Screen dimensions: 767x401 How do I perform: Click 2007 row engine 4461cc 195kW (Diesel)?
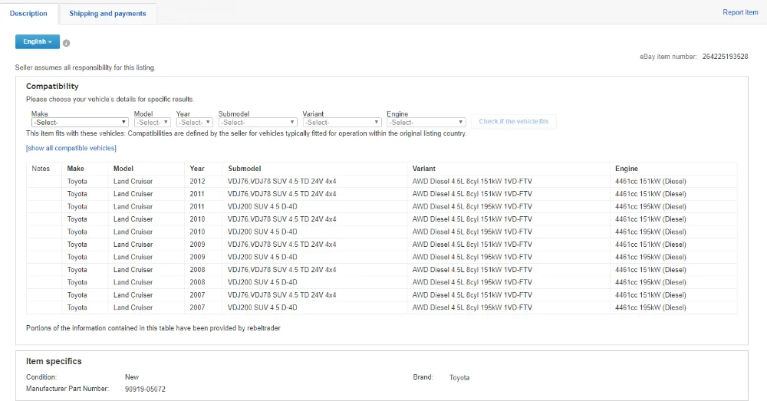(x=650, y=307)
